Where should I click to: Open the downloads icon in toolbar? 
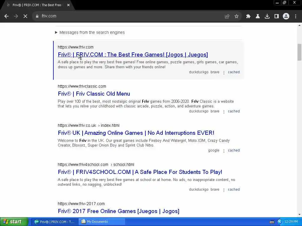click(x=267, y=16)
